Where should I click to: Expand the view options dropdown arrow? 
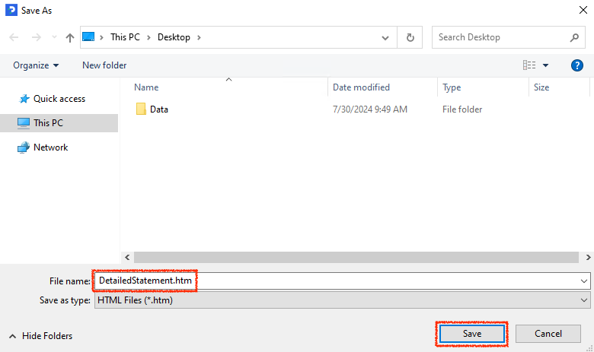[546, 65]
